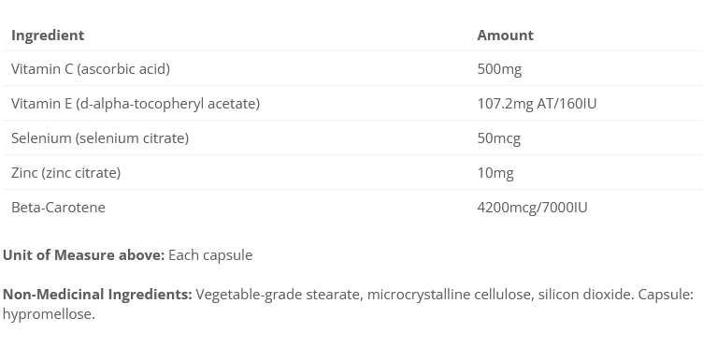
Task: Select the Vitamin C (ascorbic acid) cell
Action: (91, 69)
